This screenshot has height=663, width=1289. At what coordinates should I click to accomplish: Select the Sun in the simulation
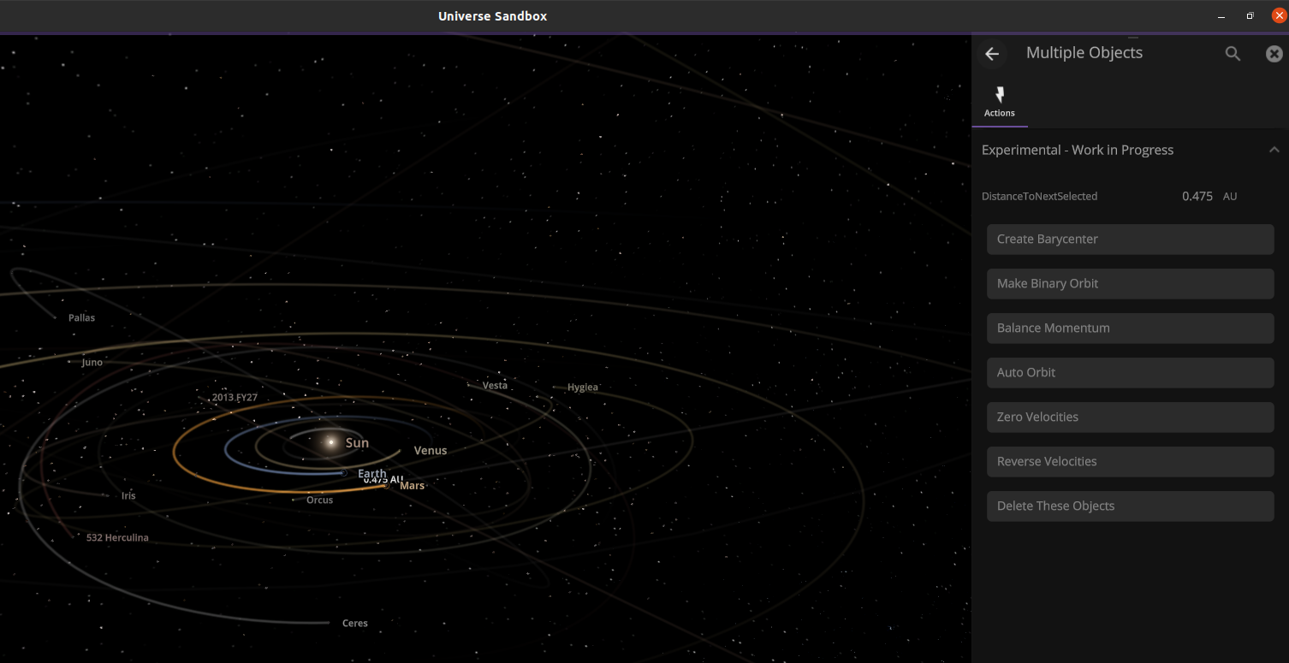[x=331, y=442]
